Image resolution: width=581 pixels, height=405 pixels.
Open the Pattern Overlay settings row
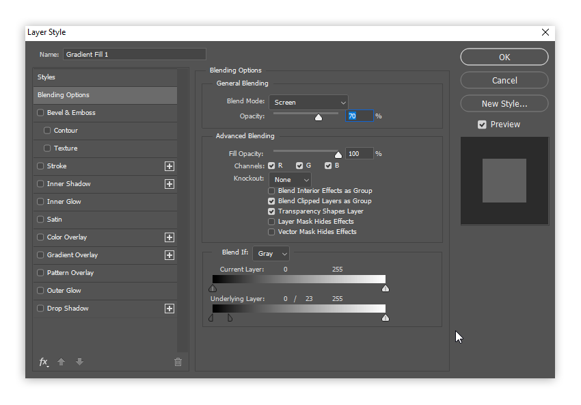coord(105,273)
